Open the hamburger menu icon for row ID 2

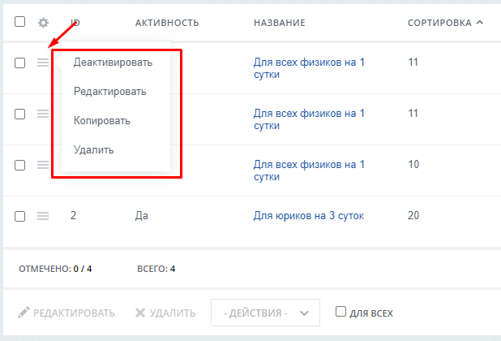point(43,216)
